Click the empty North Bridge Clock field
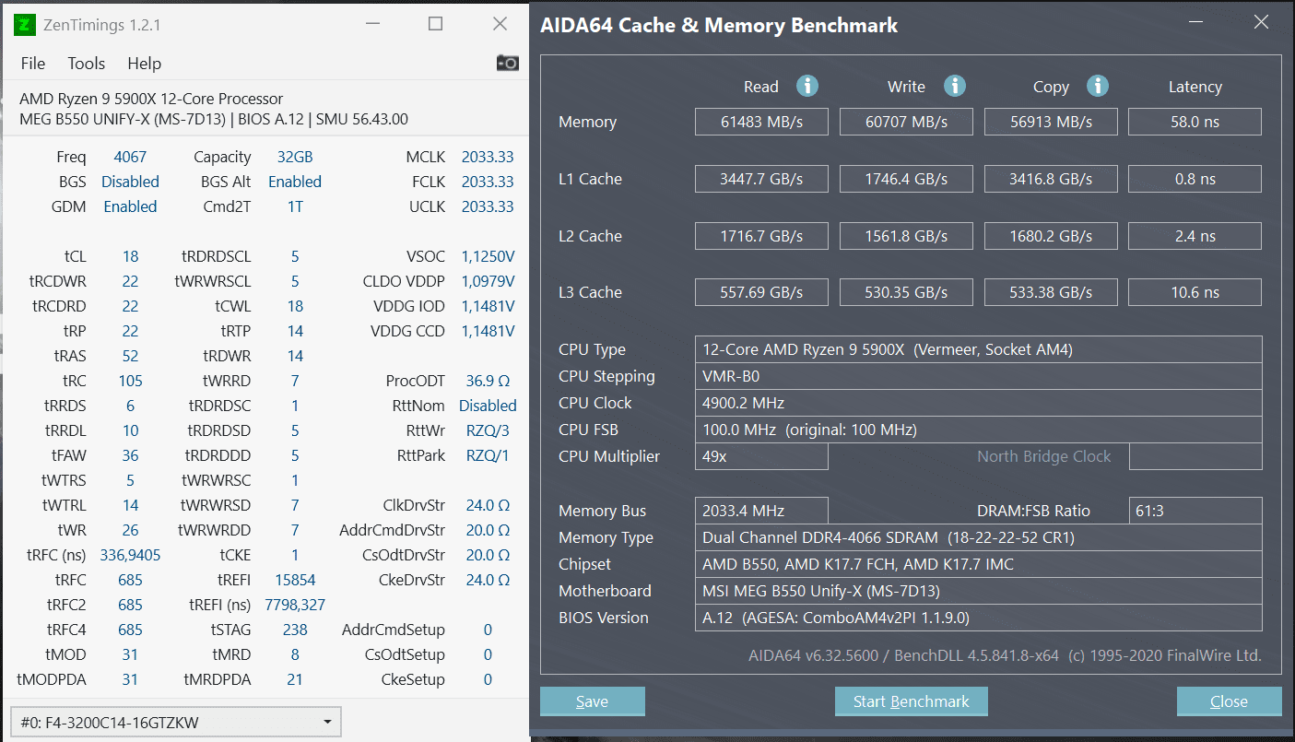This screenshot has width=1295, height=742. (x=1195, y=456)
